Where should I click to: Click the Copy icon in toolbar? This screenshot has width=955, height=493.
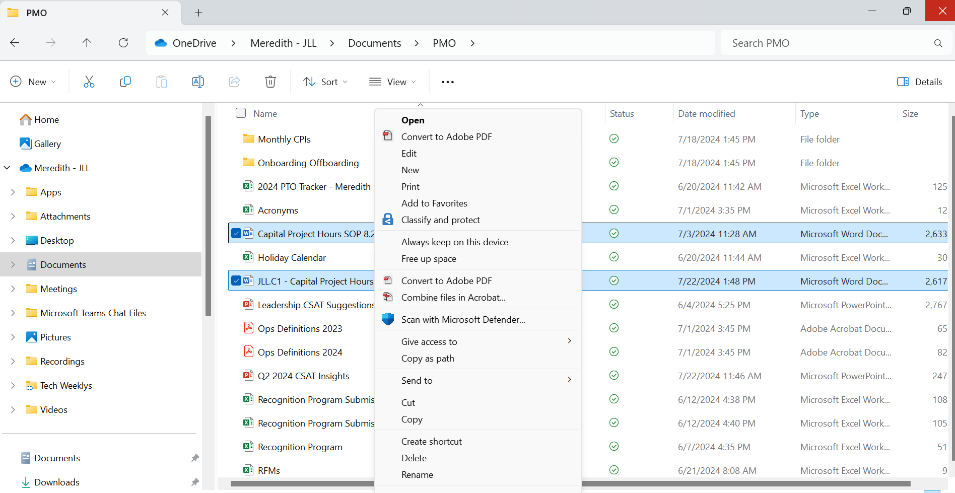(125, 82)
